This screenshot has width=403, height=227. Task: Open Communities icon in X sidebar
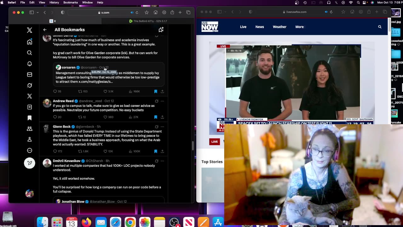30,129
